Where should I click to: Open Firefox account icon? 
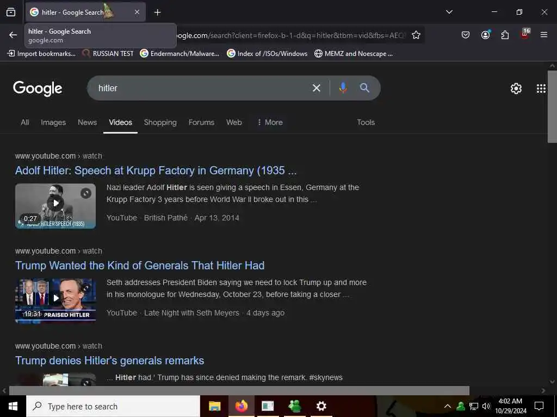(x=485, y=35)
